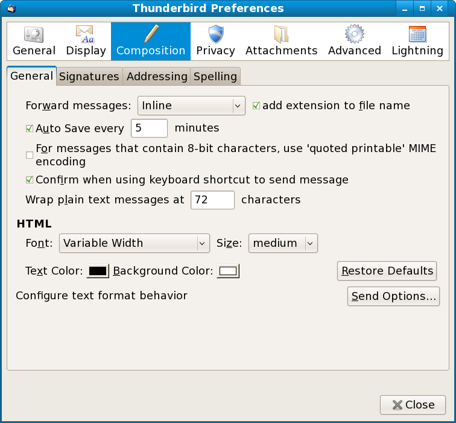The image size is (456, 423).
Task: Switch to the Display preferences icon
Action: (85, 34)
